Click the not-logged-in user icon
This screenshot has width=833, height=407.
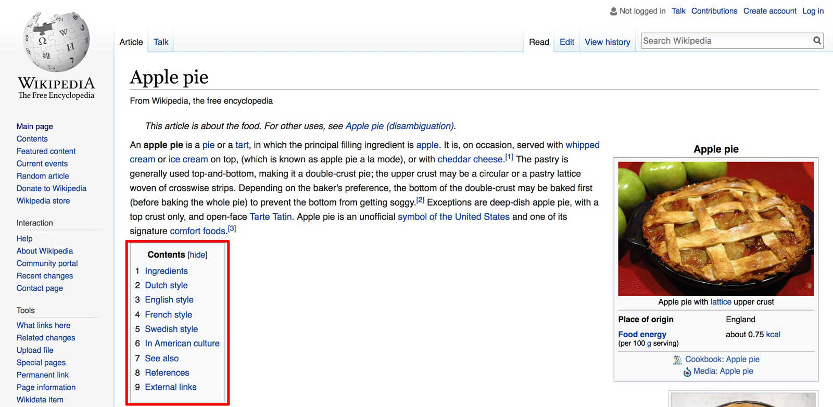(613, 11)
